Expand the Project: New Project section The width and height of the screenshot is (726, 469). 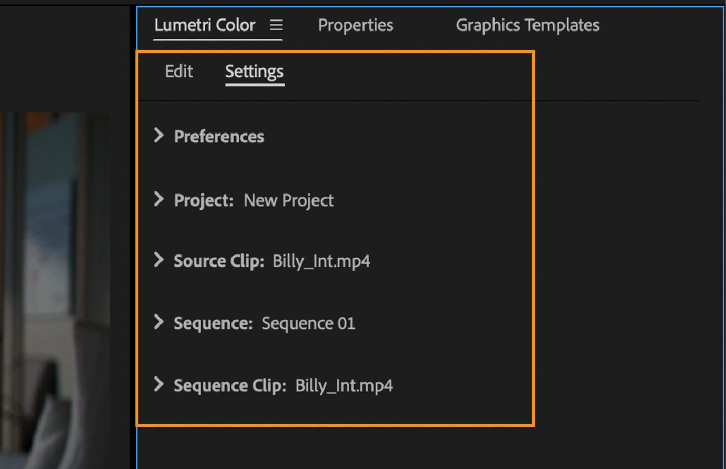(x=159, y=200)
